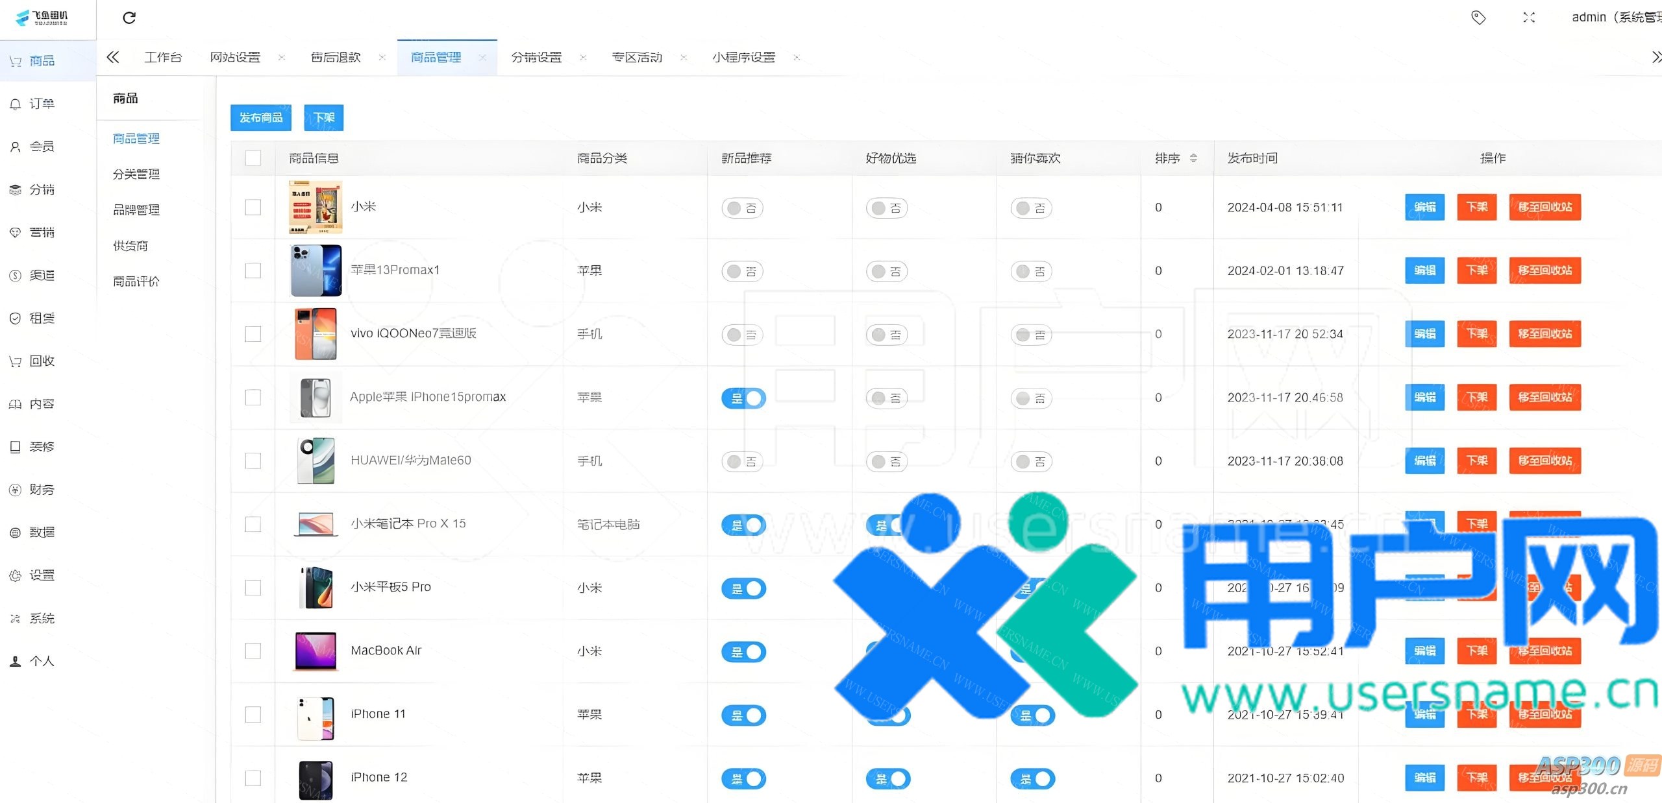This screenshot has height=803, width=1662.
Task: Turn off 新品推荐 toggle for iPhone 11
Action: 744,715
